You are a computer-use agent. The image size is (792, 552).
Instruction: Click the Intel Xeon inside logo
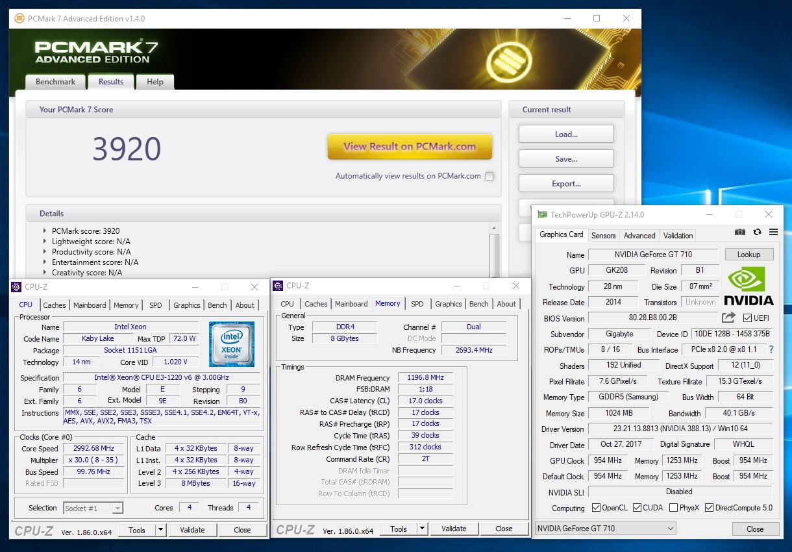(x=232, y=344)
